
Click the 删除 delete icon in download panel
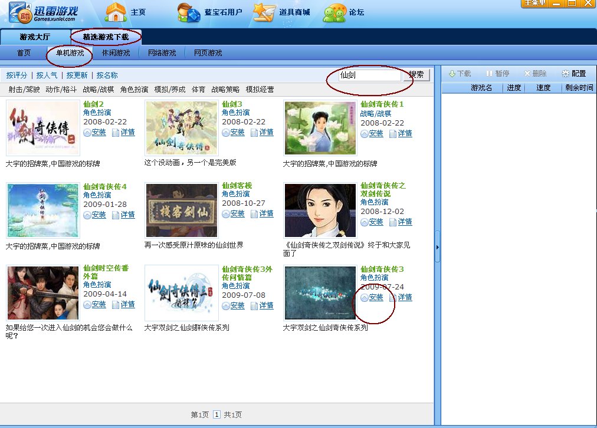pos(535,73)
